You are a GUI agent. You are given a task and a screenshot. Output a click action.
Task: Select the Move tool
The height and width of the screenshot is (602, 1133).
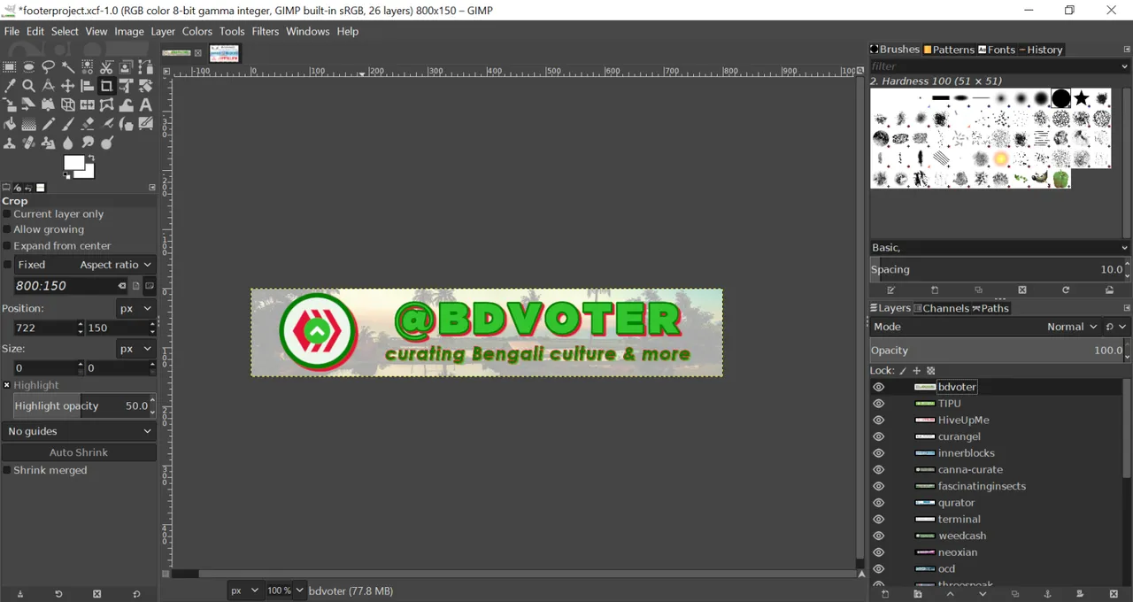pos(68,86)
